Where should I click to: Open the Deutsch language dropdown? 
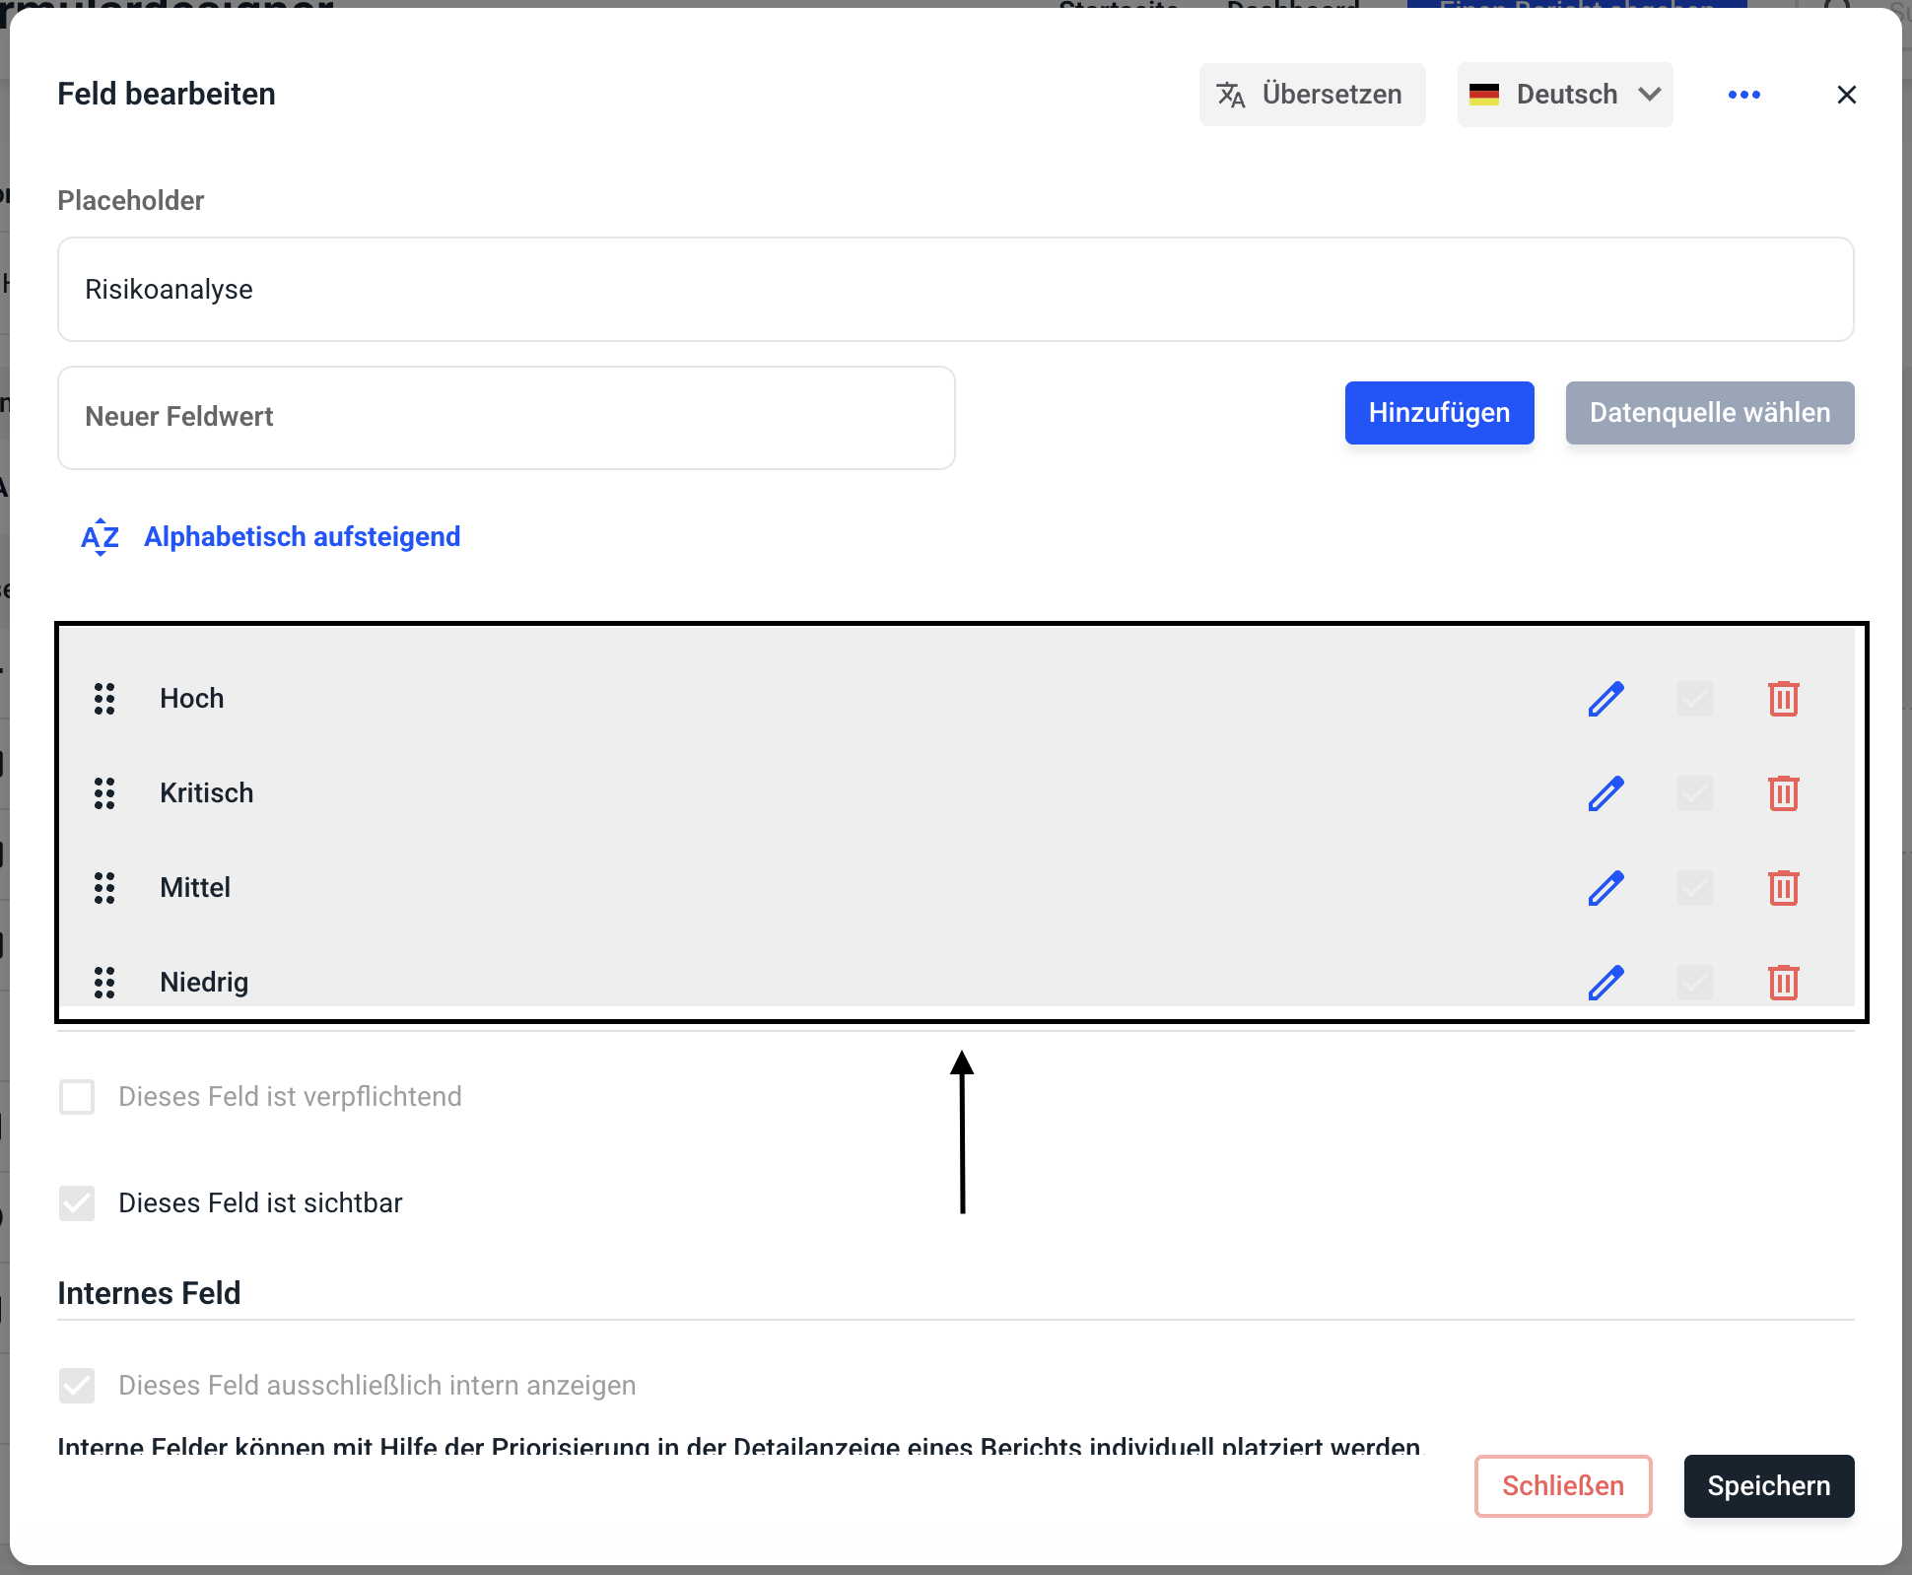[x=1564, y=95]
